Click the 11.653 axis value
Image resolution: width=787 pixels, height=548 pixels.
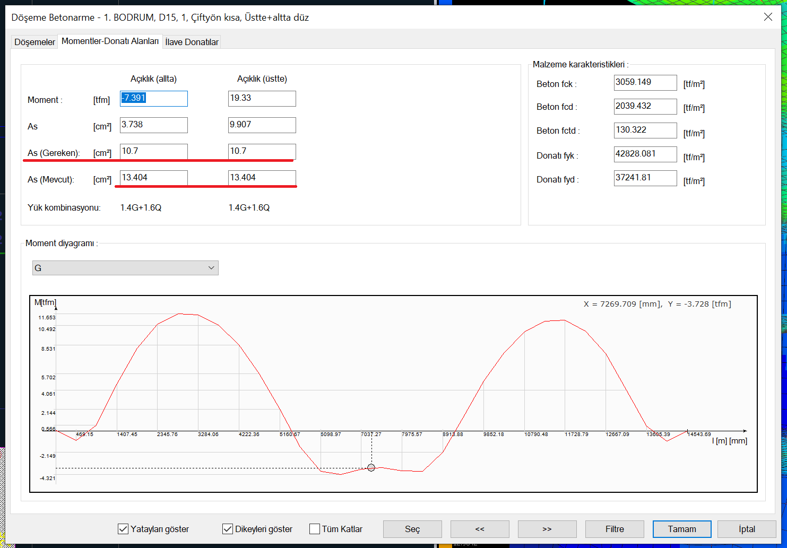47,317
